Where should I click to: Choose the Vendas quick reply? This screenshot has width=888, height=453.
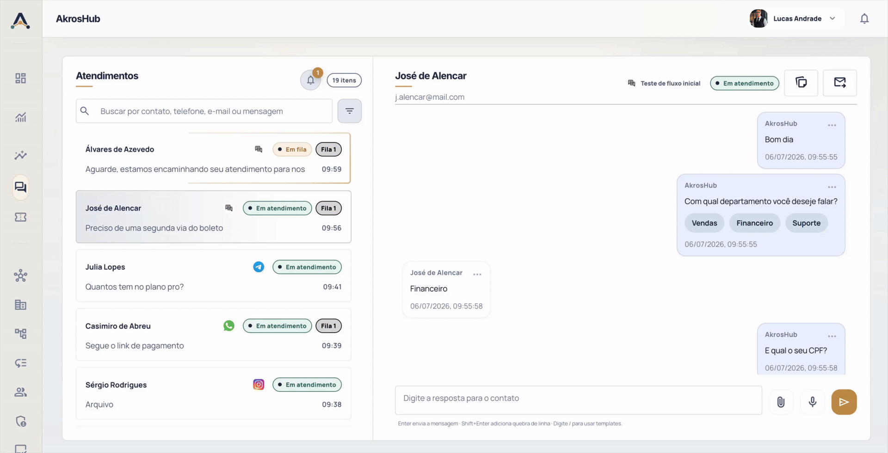pos(704,223)
